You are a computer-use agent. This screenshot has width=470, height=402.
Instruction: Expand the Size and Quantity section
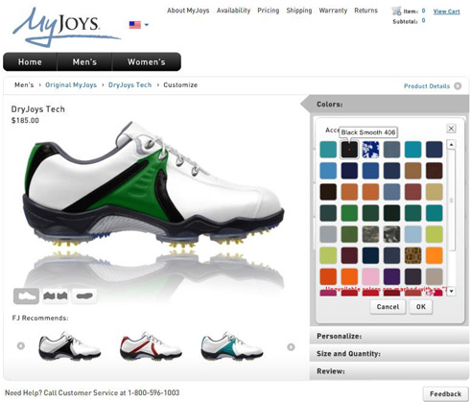click(x=389, y=354)
